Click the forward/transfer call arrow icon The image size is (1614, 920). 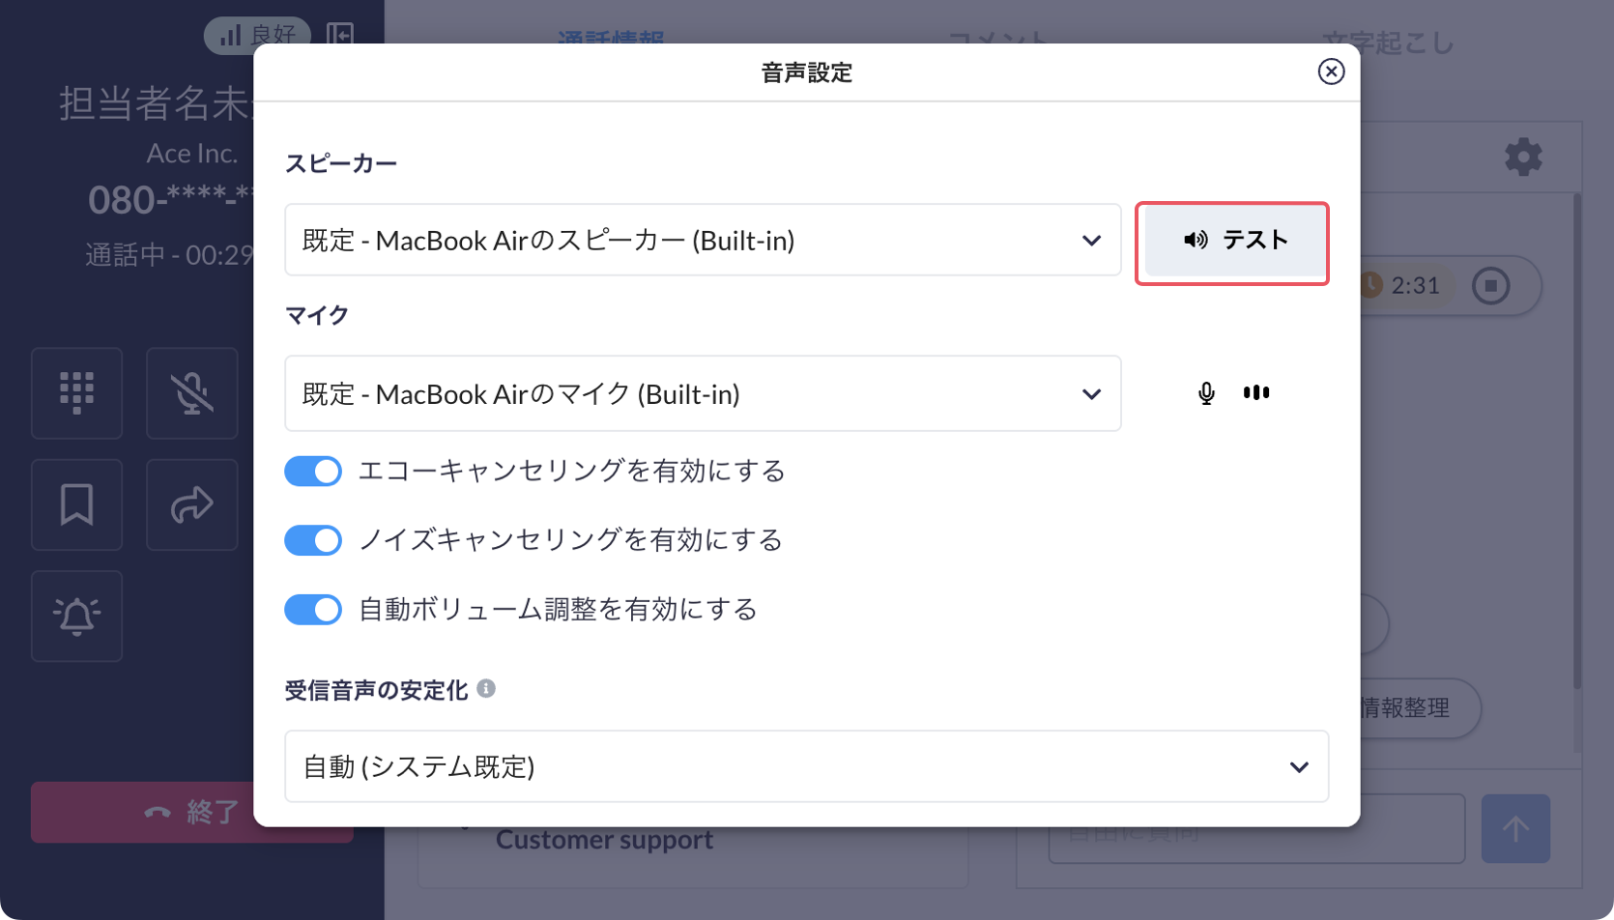192,504
